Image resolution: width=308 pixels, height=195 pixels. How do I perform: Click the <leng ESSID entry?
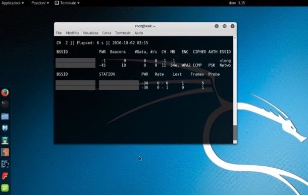(x=225, y=61)
